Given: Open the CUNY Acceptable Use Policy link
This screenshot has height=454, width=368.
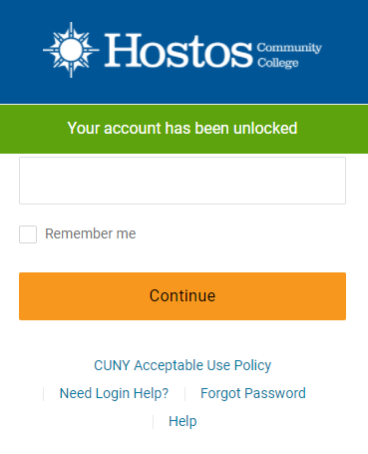Looking at the screenshot, I should (183, 365).
